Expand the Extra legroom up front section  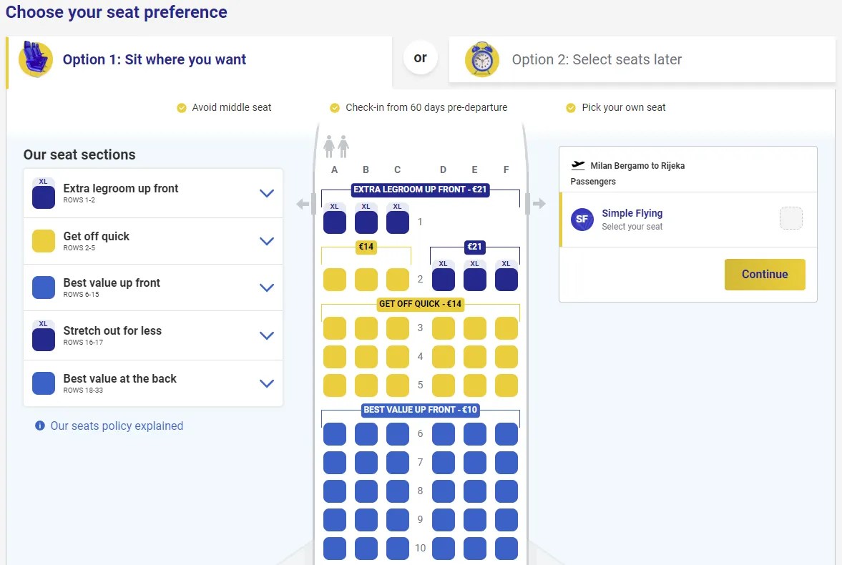267,193
